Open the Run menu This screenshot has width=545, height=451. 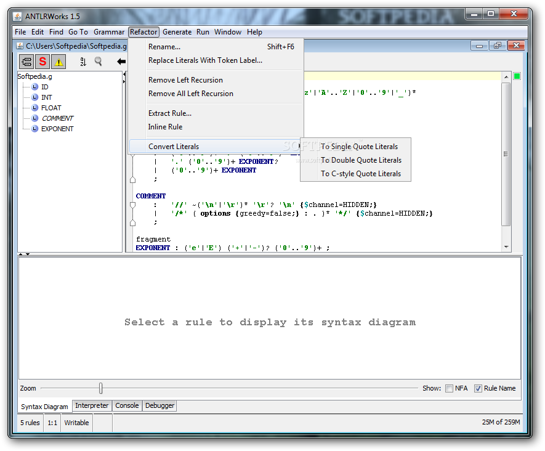click(x=203, y=32)
